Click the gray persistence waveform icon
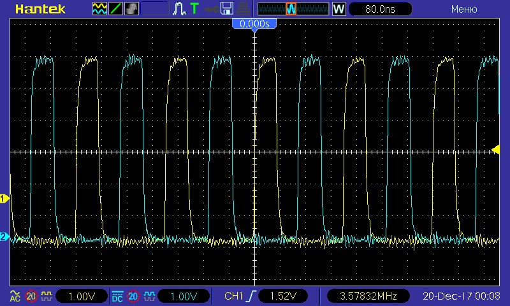 coord(131,9)
